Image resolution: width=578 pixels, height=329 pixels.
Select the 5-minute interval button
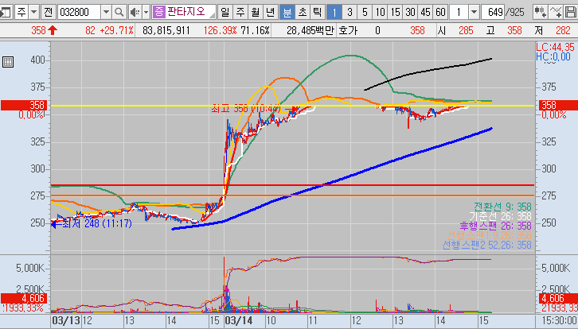(x=364, y=13)
